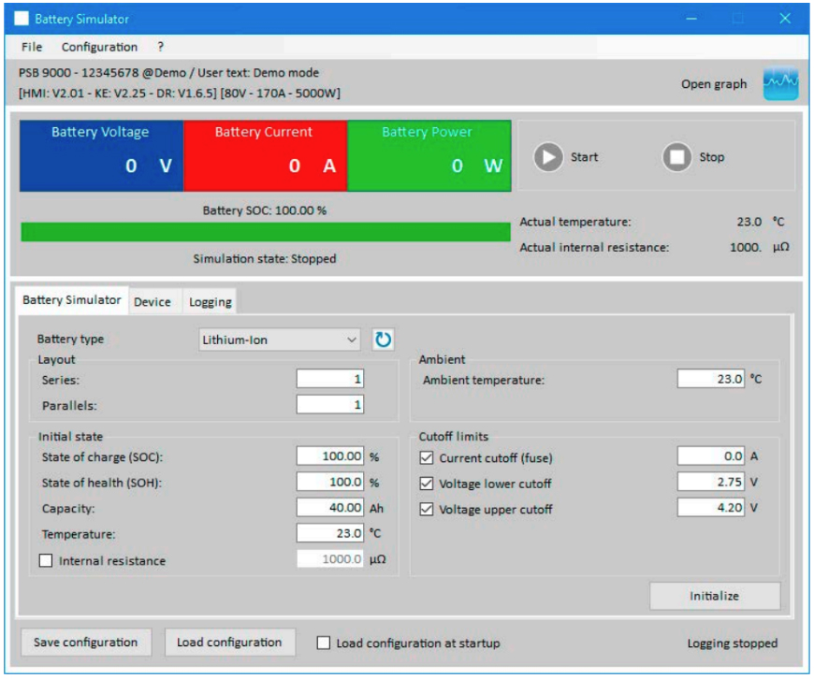This screenshot has height=679, width=814.
Task: Uncheck Current cutoff (fuse) checkbox
Action: pos(427,457)
